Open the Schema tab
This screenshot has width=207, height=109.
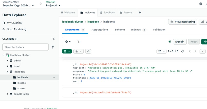click(120, 30)
